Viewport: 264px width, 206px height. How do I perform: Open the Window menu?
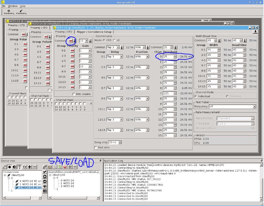13,6
